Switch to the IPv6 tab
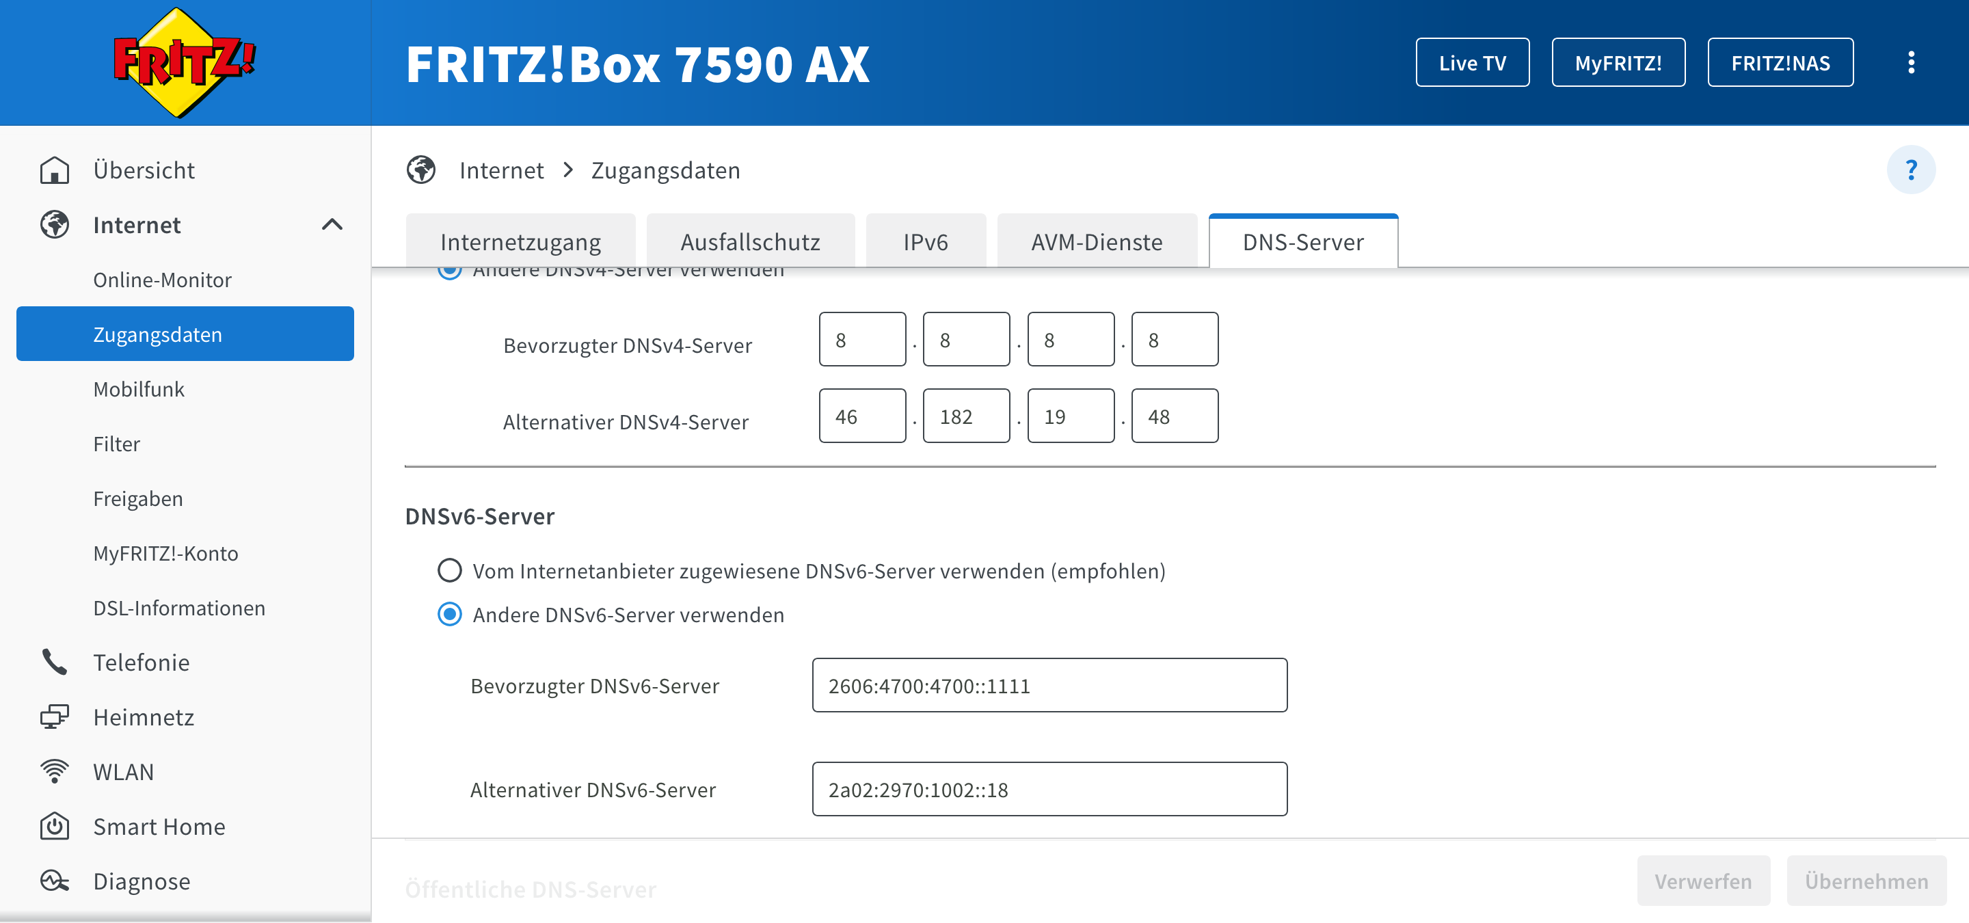The width and height of the screenshot is (1969, 923). (925, 242)
